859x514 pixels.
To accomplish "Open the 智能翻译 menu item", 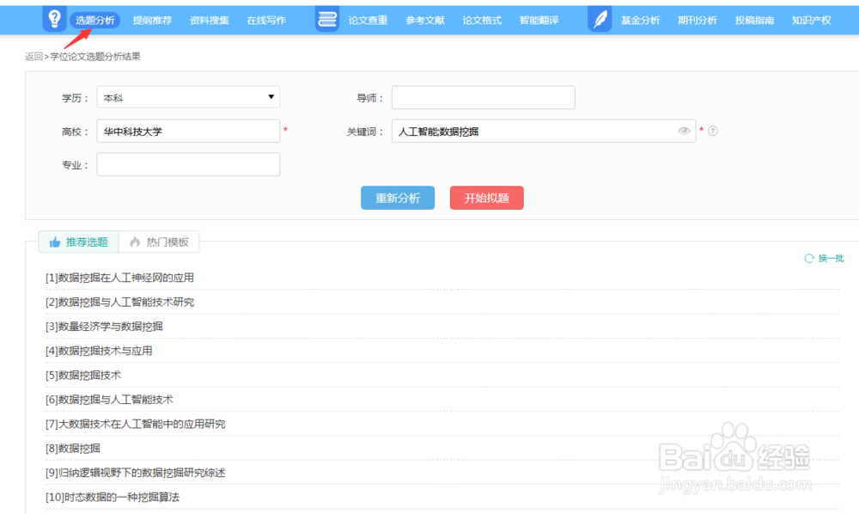I will [539, 21].
